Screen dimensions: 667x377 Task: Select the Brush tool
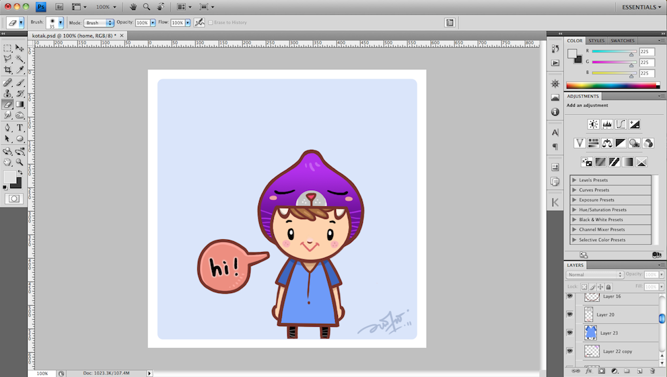(x=20, y=83)
